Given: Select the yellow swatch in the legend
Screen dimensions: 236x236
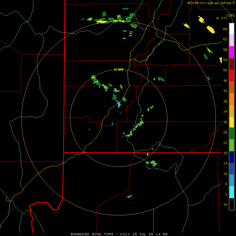Looking at the screenshot, I should point(232,122).
